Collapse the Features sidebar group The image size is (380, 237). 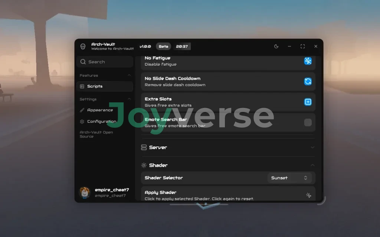point(129,75)
